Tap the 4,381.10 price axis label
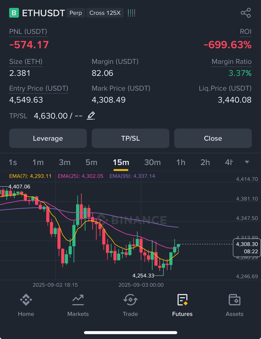This screenshot has width=261, height=339. click(247, 199)
